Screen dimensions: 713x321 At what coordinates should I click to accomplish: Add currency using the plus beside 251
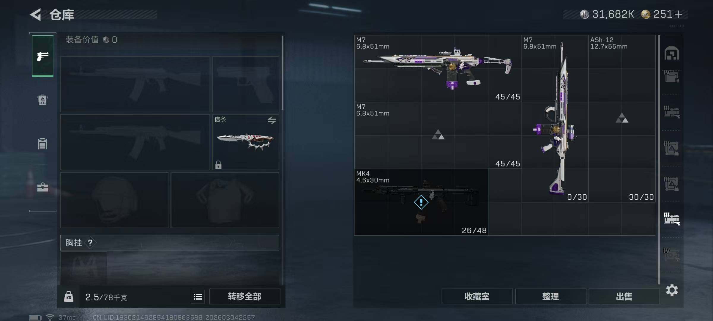(678, 14)
